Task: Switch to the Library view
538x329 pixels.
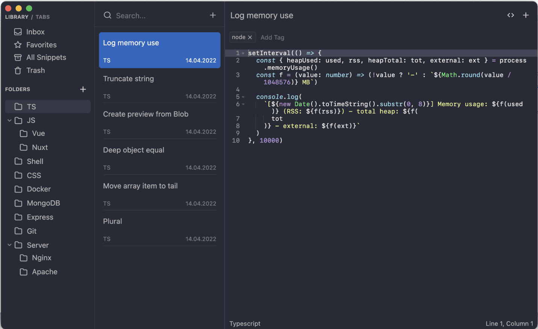Action: pyautogui.click(x=17, y=17)
